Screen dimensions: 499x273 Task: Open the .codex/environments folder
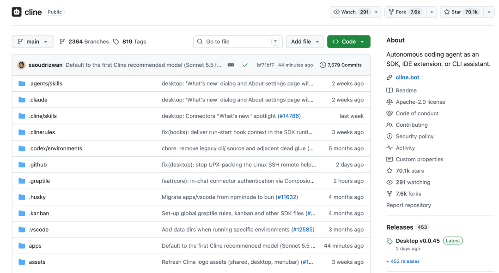[x=55, y=148]
